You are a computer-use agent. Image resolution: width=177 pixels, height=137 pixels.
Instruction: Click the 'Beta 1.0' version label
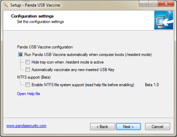coord(152,85)
